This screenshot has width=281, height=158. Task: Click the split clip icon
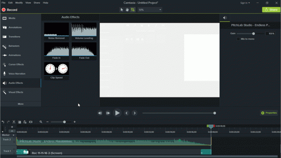pyautogui.click(x=31, y=122)
